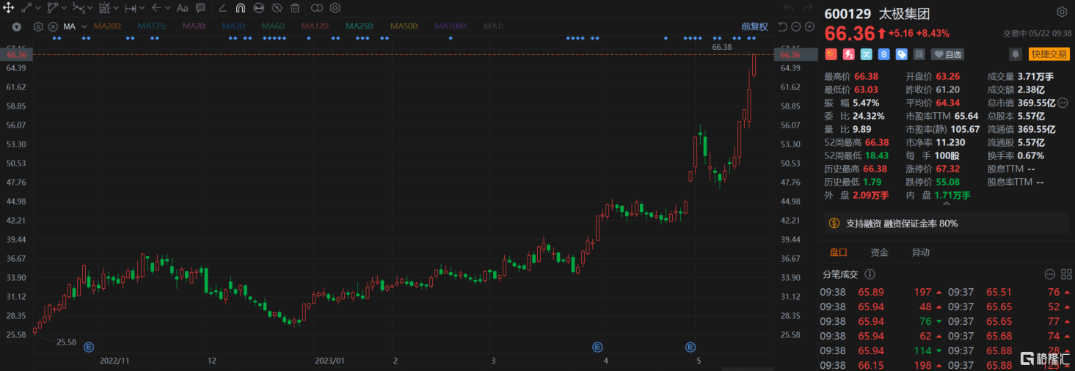Image resolution: width=1075 pixels, height=371 pixels.
Task: Select the trend line drawing tool
Action: click(26, 8)
